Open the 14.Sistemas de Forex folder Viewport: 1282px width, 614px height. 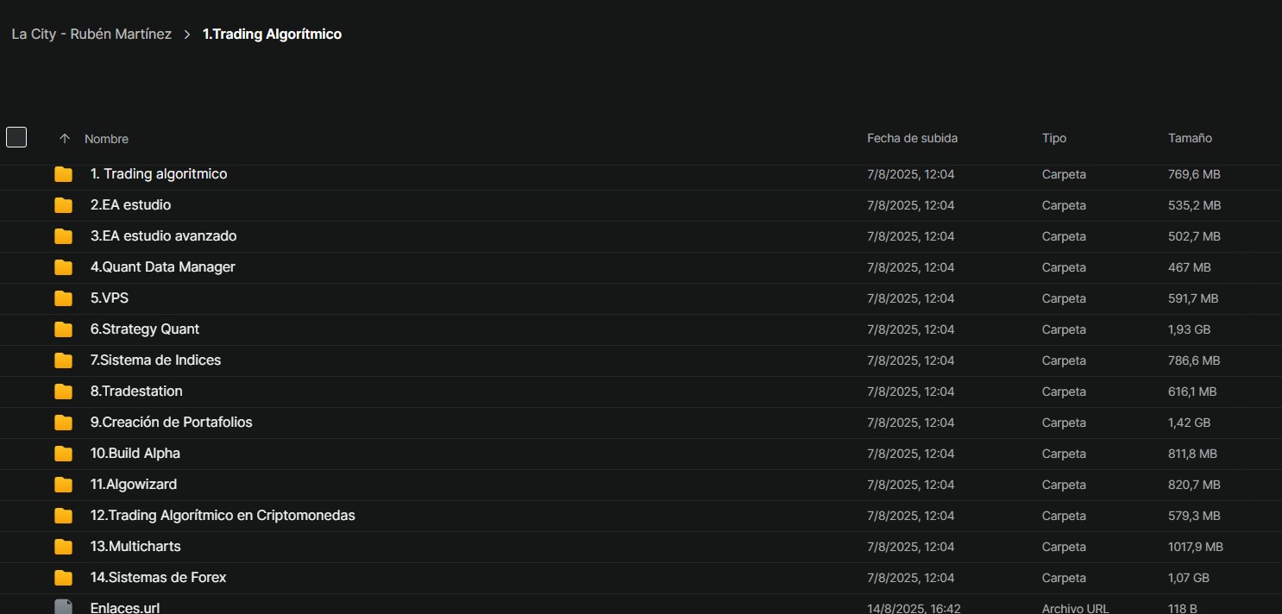point(159,578)
